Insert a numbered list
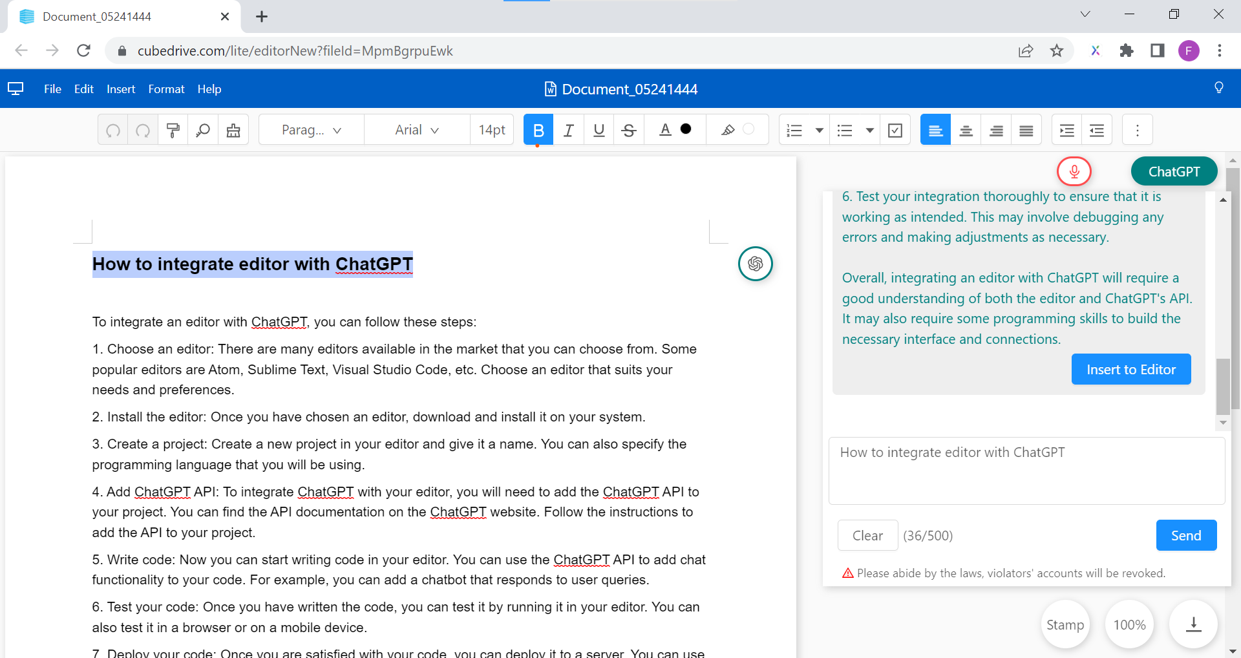This screenshot has height=658, width=1241. (794, 131)
